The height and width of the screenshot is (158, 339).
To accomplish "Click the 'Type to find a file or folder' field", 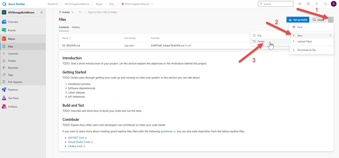I will point(103,12).
